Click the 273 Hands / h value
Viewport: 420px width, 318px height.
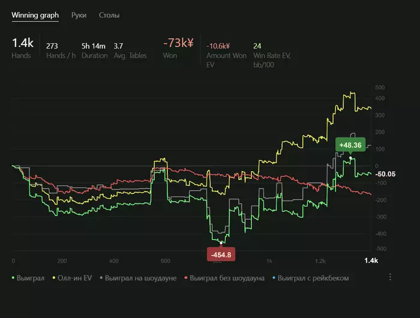coord(52,46)
